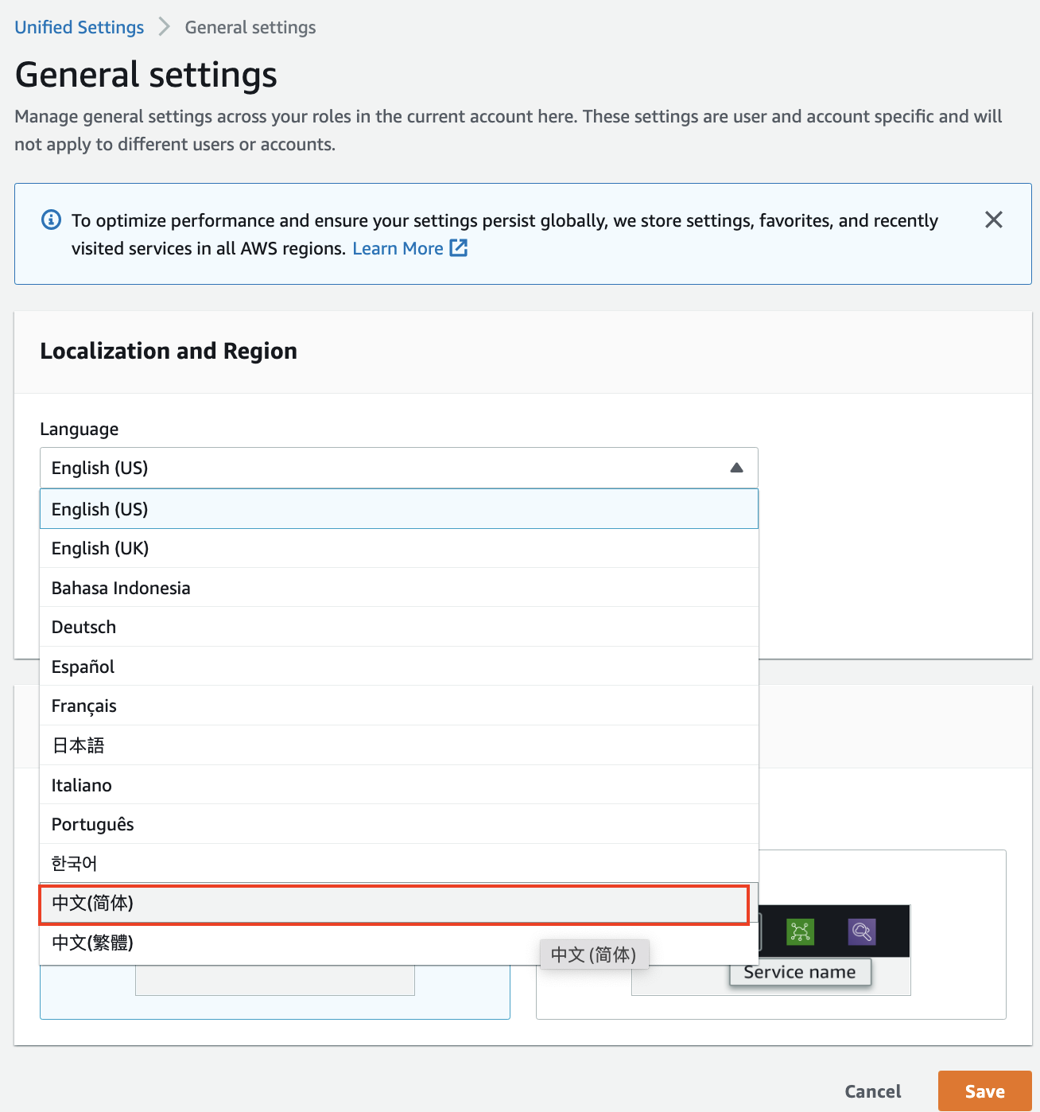Choose English (UK) language option
The height and width of the screenshot is (1112, 1040).
point(398,548)
